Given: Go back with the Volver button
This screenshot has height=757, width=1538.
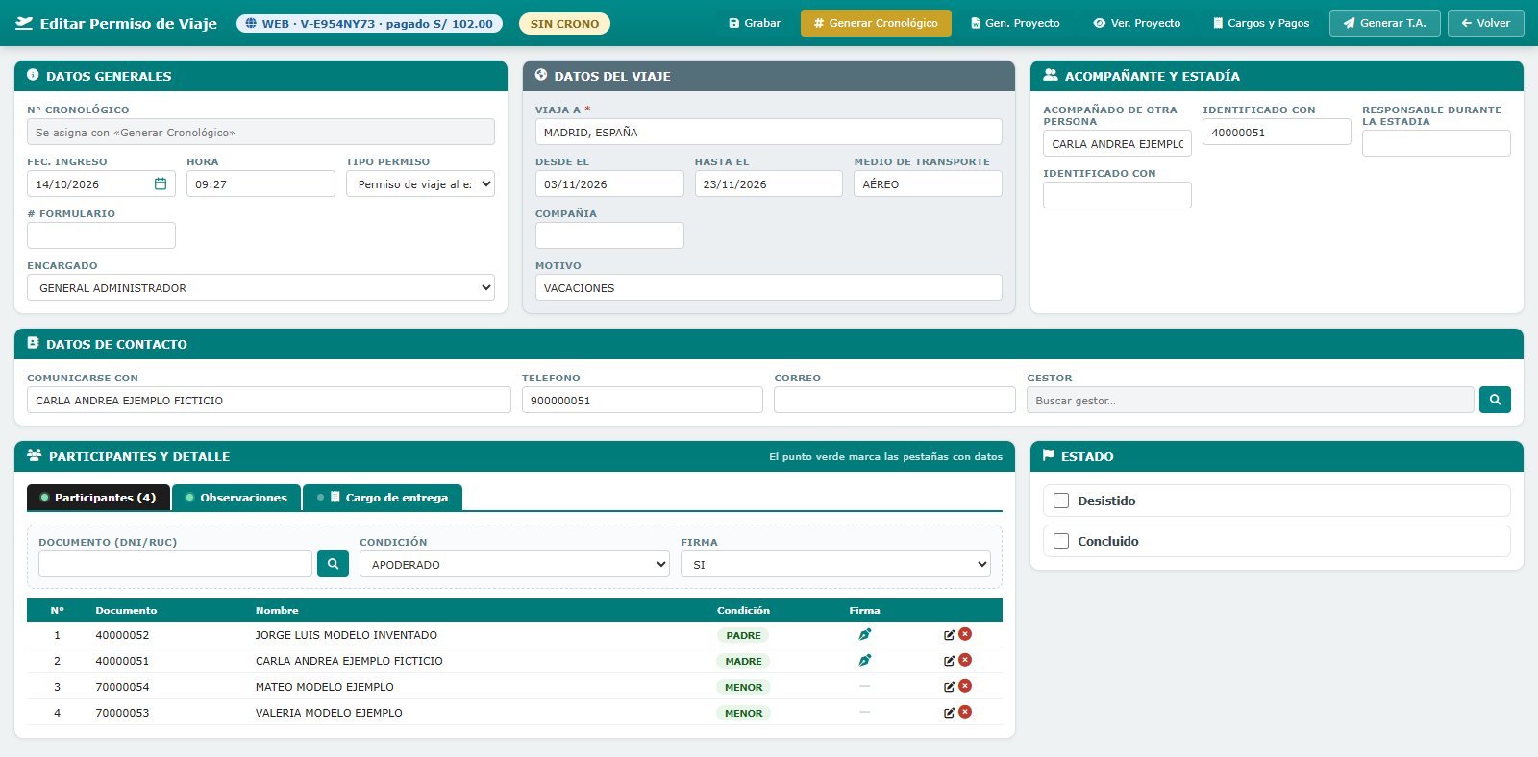Looking at the screenshot, I should (1486, 23).
